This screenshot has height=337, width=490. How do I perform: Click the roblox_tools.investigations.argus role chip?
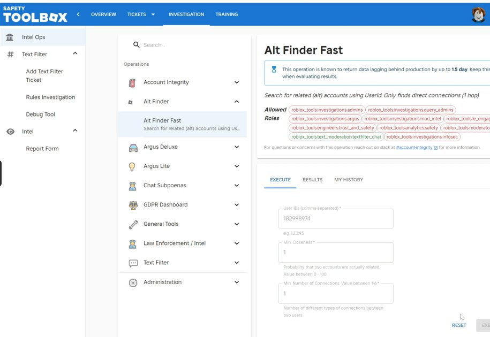point(325,119)
